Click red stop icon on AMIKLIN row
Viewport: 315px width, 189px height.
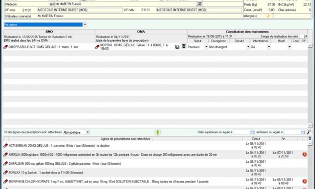tap(304, 154)
